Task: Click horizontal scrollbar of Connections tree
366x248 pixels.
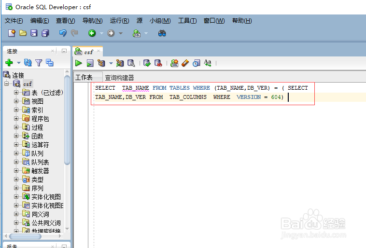Action: pyautogui.click(x=25, y=236)
